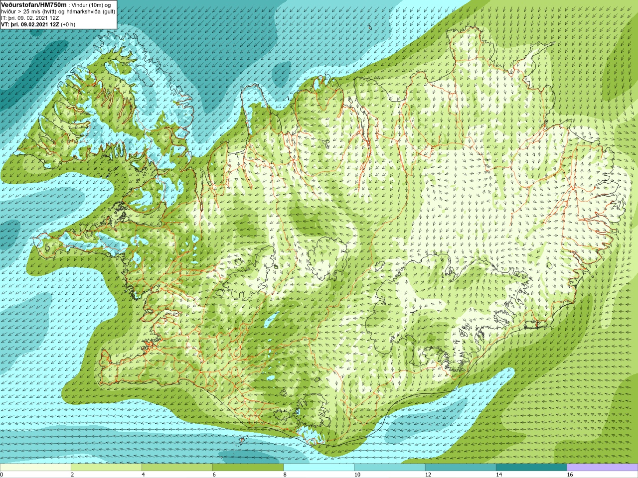Click the scale label '16'
The height and width of the screenshot is (478, 638).
click(570, 475)
